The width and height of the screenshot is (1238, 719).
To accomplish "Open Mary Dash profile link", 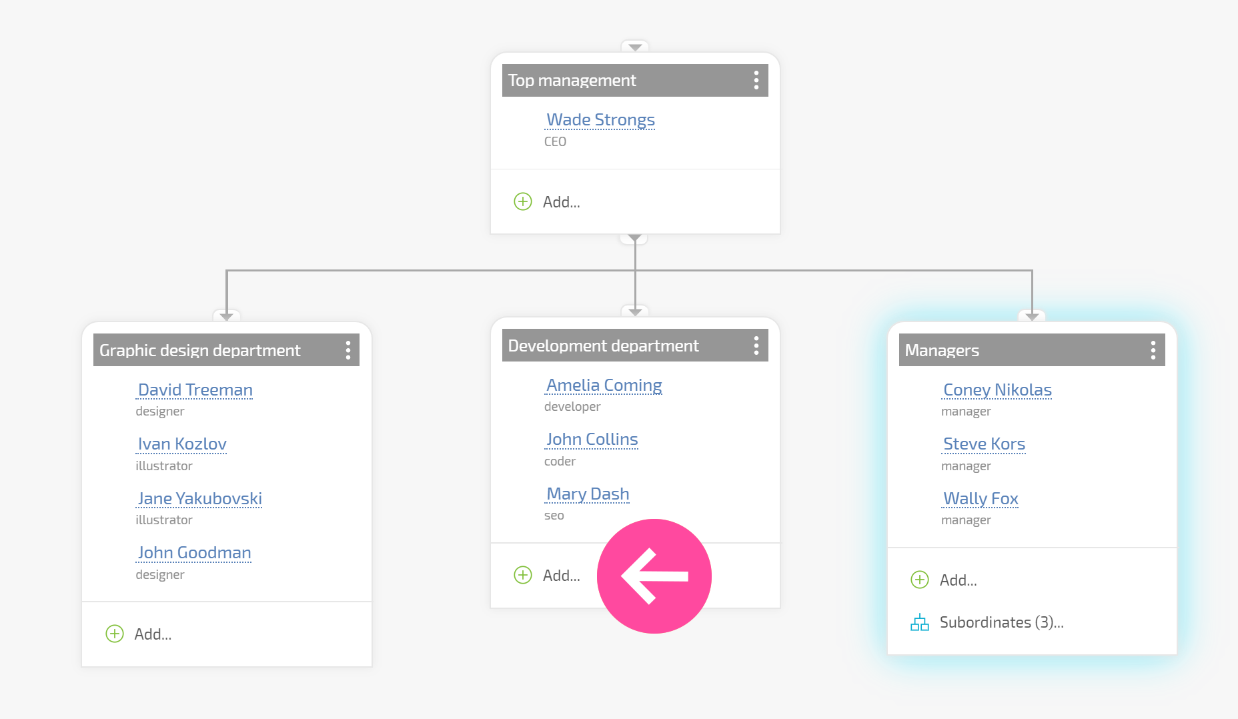I will coord(587,494).
